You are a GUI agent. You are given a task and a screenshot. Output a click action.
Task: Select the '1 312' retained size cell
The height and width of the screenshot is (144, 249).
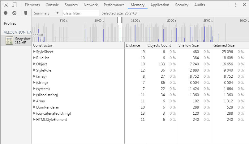tap(228, 101)
